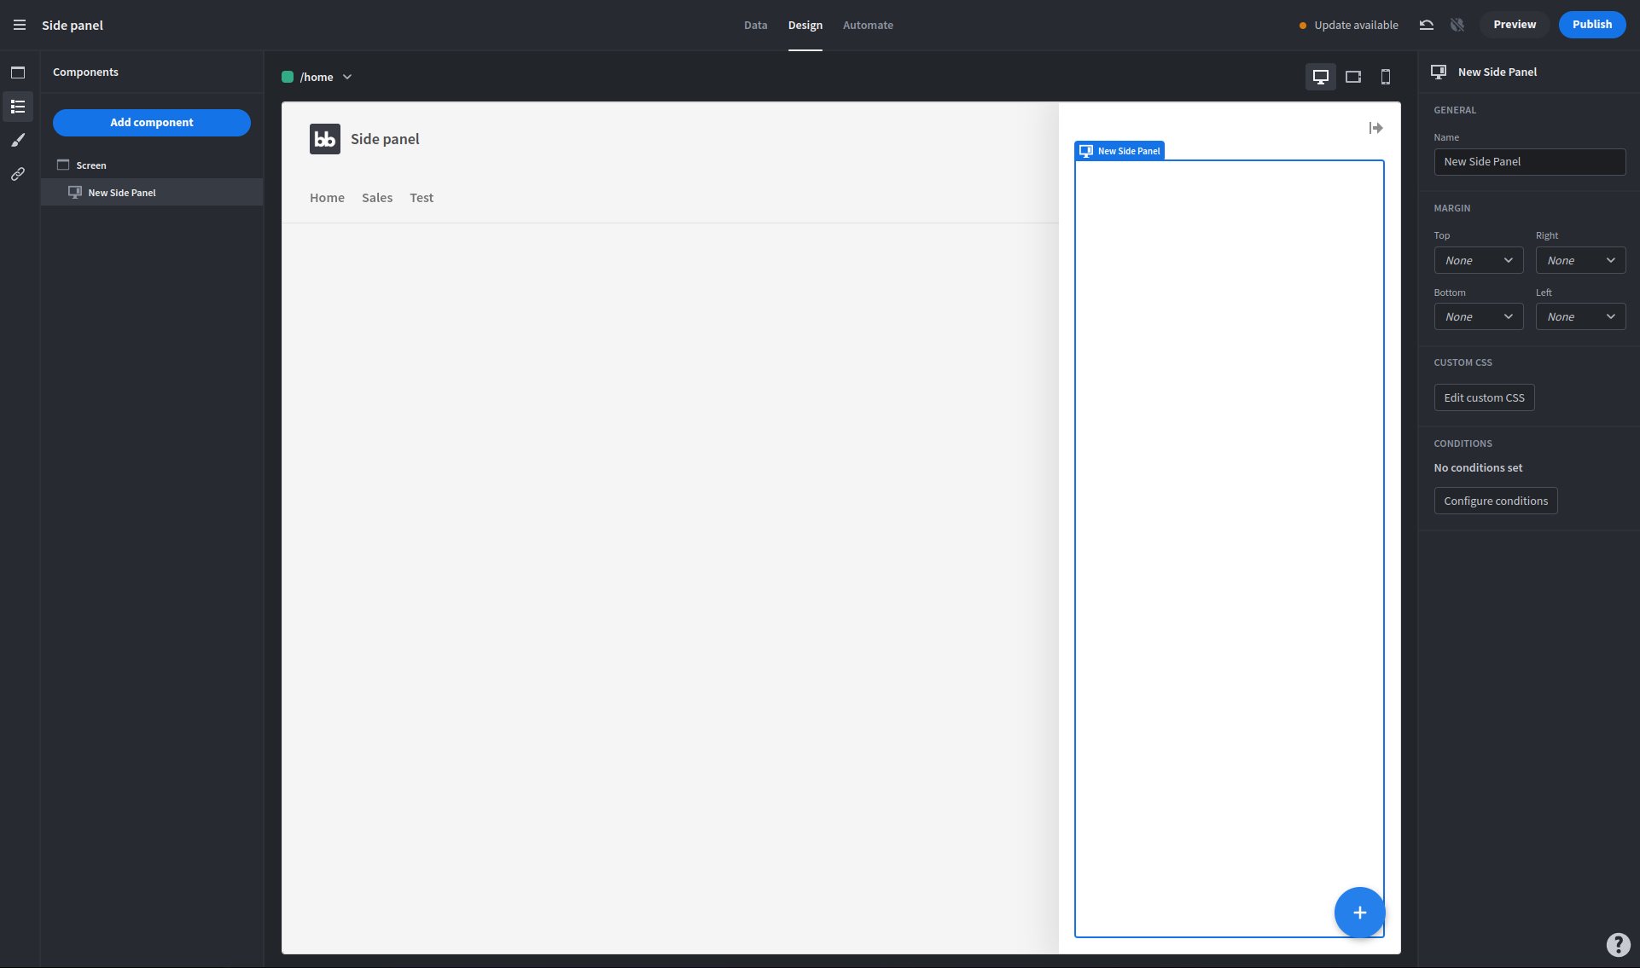Screen dimensions: 1640x968
Task: Click the Add component button
Action: point(151,122)
